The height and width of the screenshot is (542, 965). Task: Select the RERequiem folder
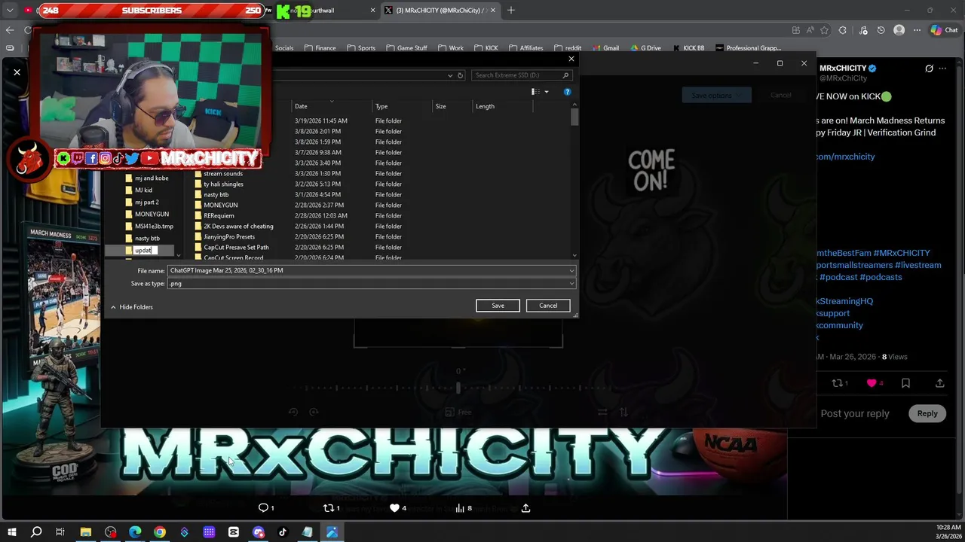[x=219, y=216]
